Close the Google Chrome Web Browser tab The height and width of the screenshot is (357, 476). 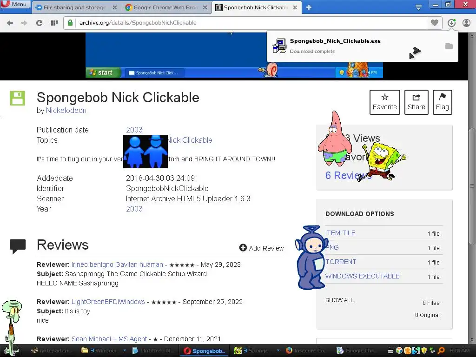tap(205, 7)
